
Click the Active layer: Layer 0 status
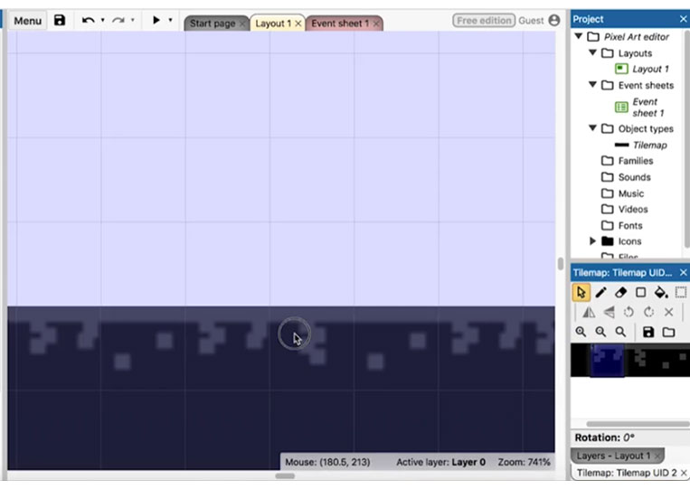tap(440, 462)
